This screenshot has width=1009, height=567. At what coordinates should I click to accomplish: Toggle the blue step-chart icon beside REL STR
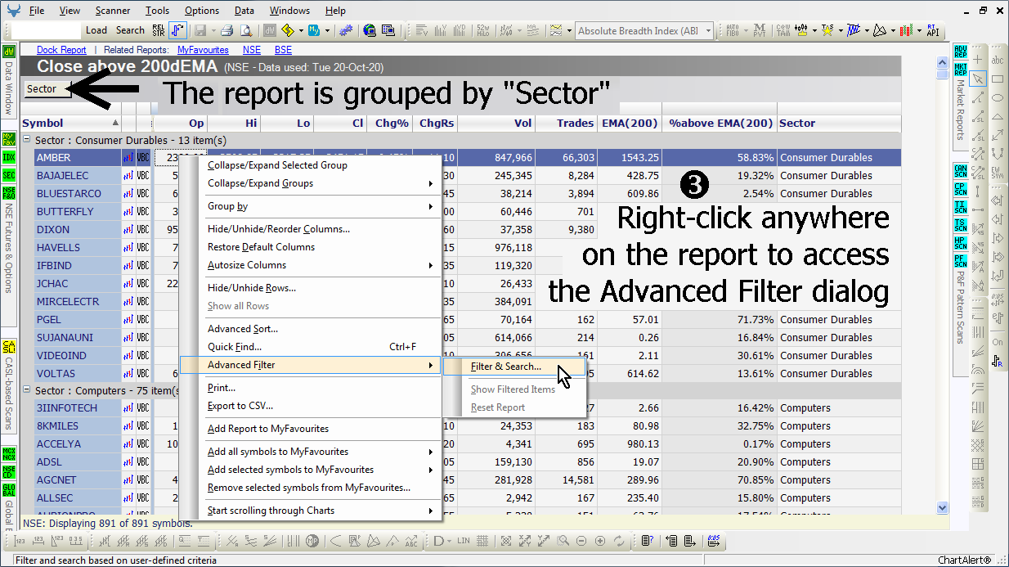pyautogui.click(x=177, y=30)
